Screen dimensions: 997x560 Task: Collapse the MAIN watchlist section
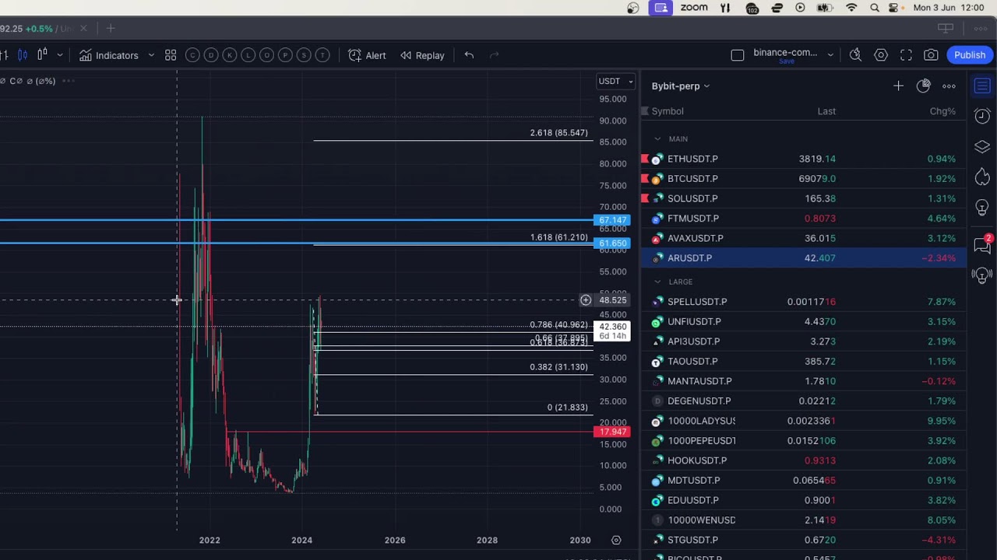tap(657, 139)
